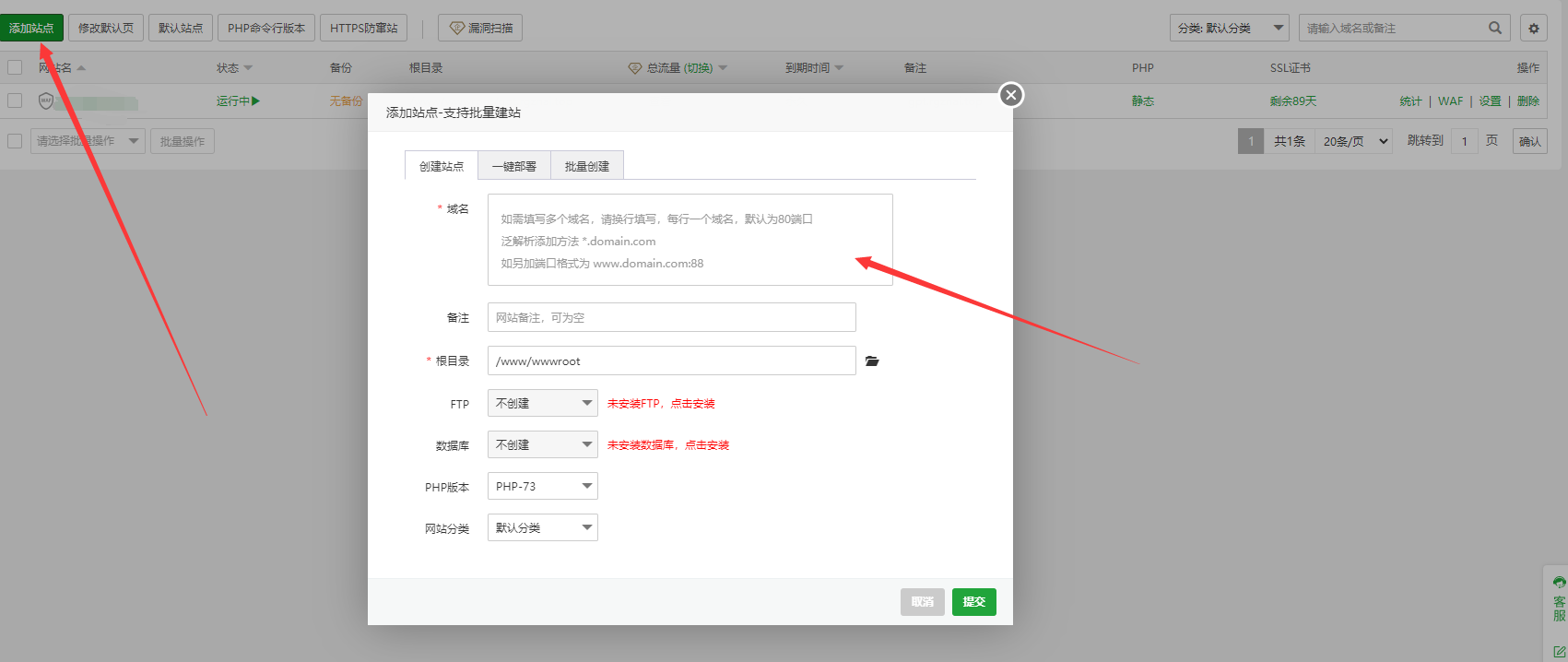Open the 20条/页 page size dropdown

click(x=1353, y=141)
